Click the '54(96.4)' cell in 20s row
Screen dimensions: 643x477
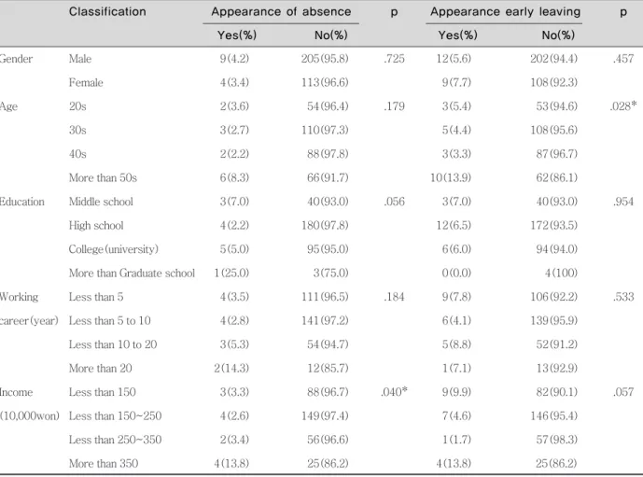point(328,106)
